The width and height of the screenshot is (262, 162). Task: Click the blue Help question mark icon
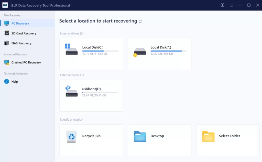coord(7,82)
